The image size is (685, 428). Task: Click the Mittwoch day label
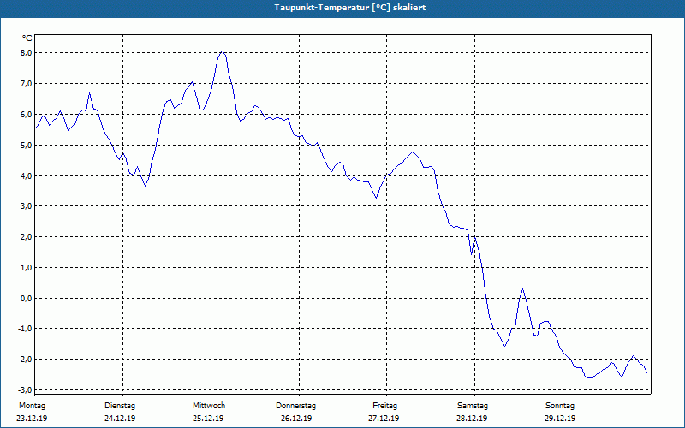(x=209, y=406)
